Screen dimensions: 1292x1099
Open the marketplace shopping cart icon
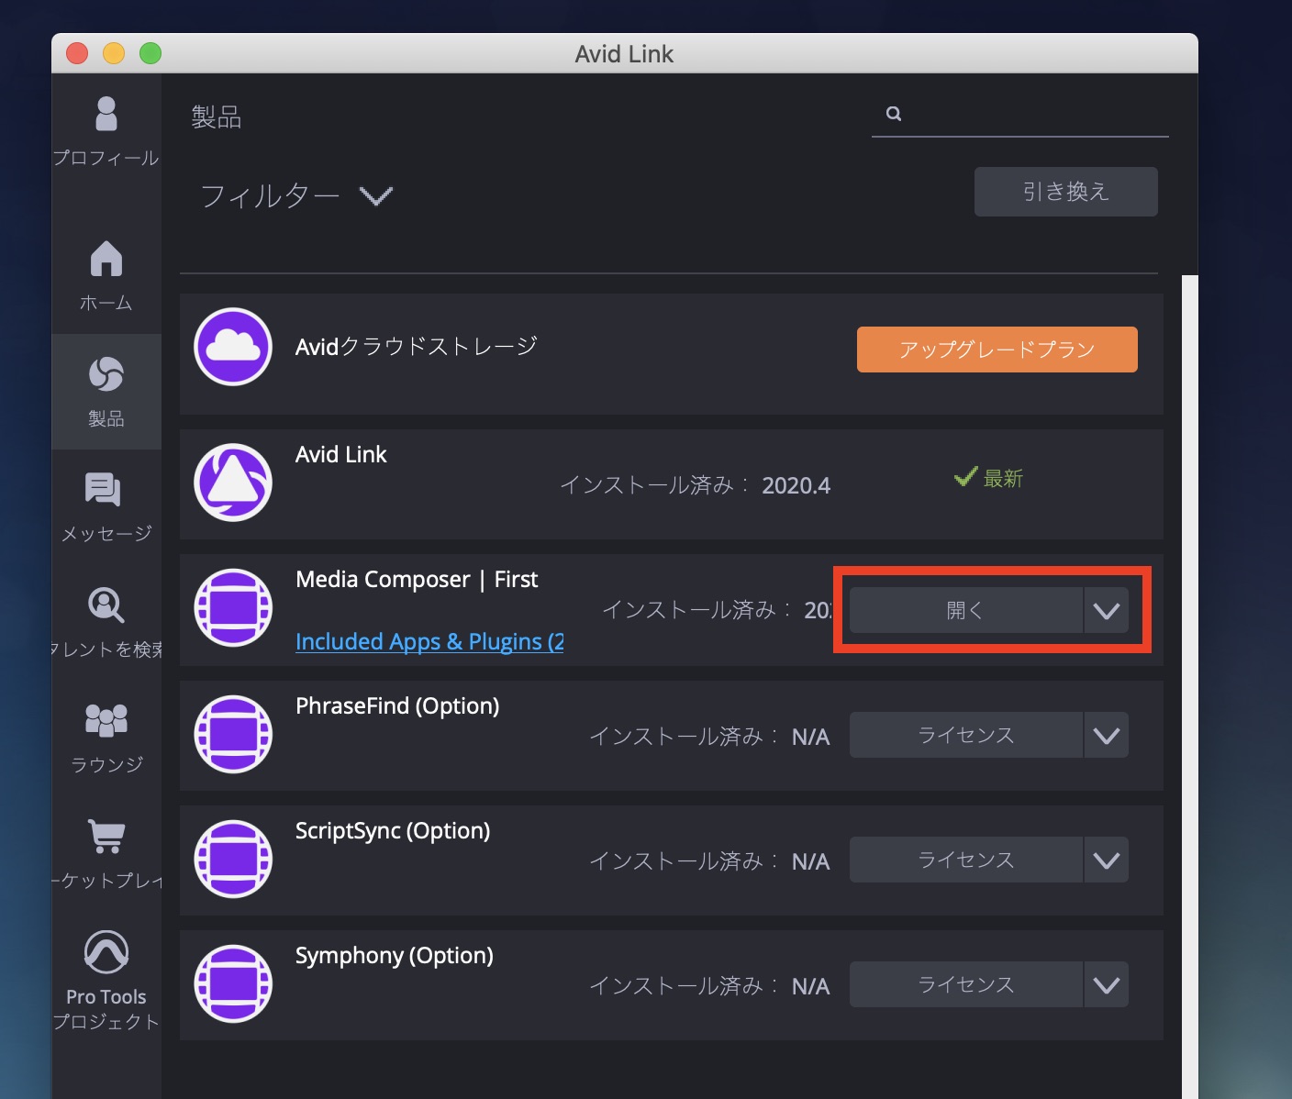point(106,836)
